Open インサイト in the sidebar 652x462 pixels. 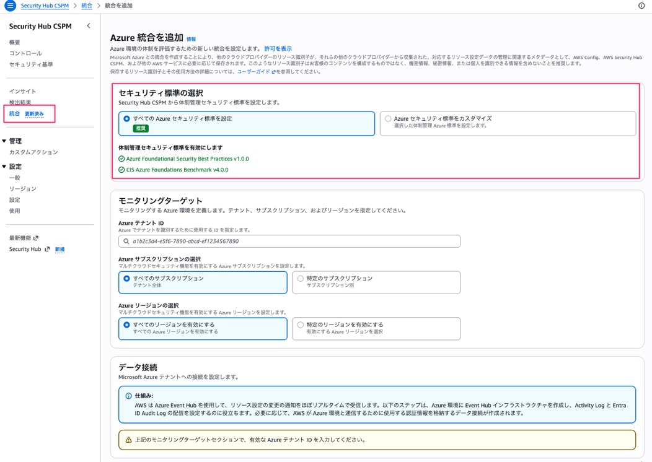pyautogui.click(x=22, y=92)
